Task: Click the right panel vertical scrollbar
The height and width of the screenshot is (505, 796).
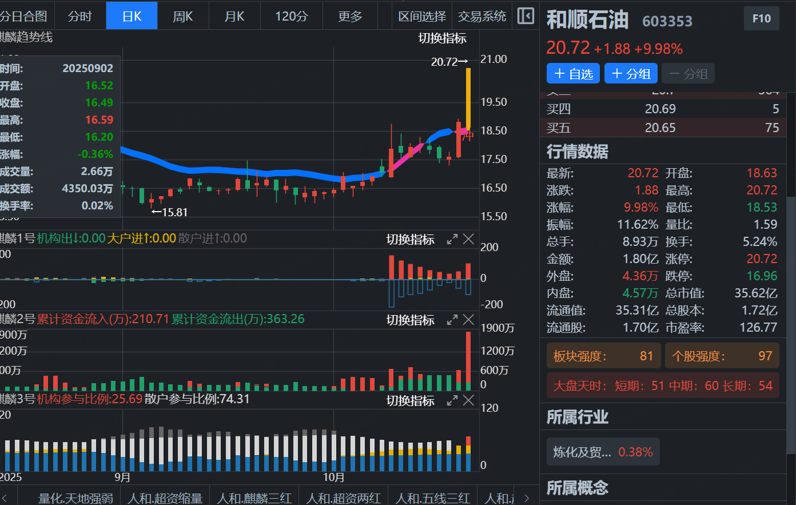Action: [791, 286]
